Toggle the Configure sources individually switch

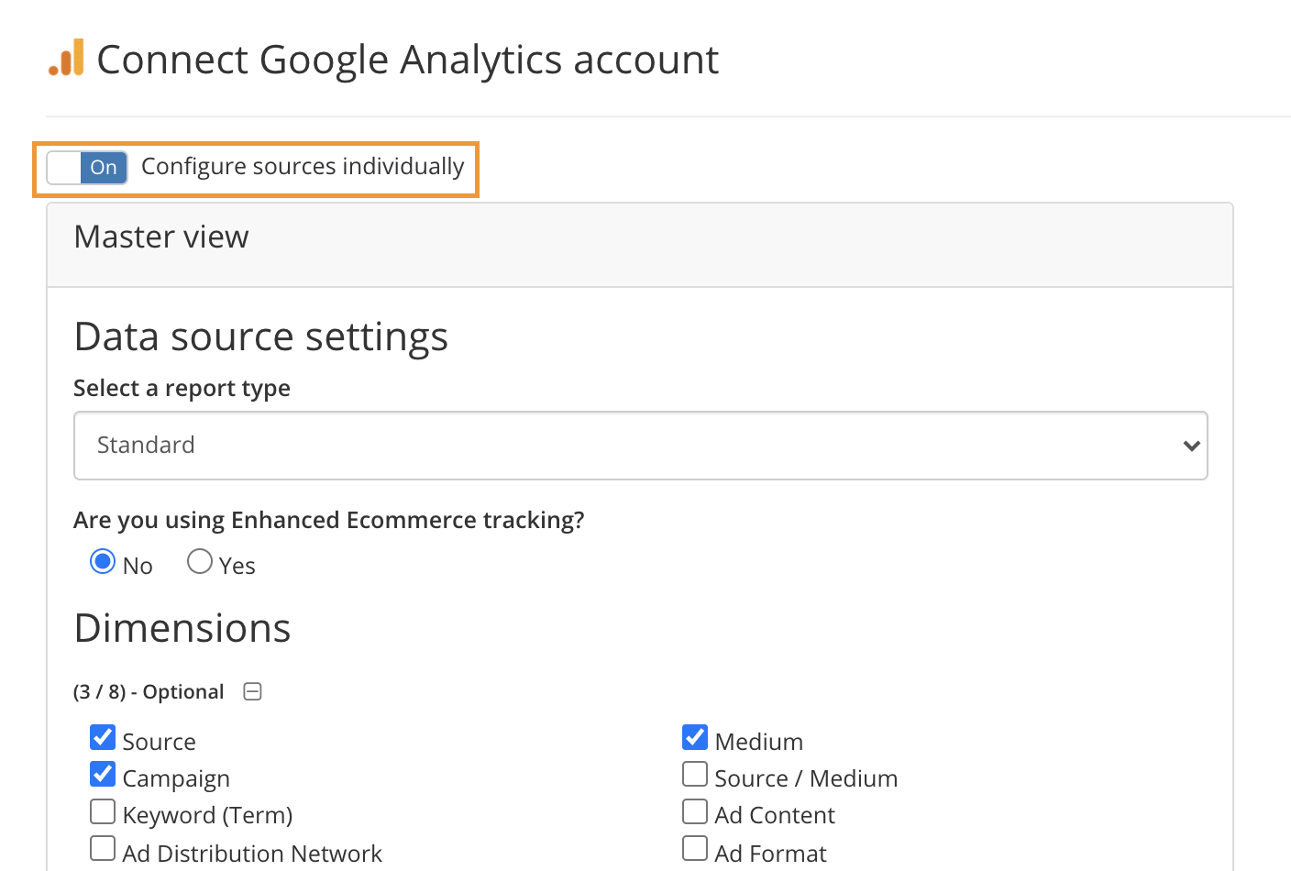(87, 168)
